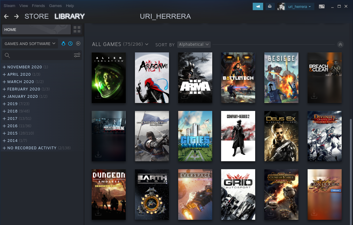Go back with the left arrow
The width and height of the screenshot is (353, 225).
pos(6,17)
